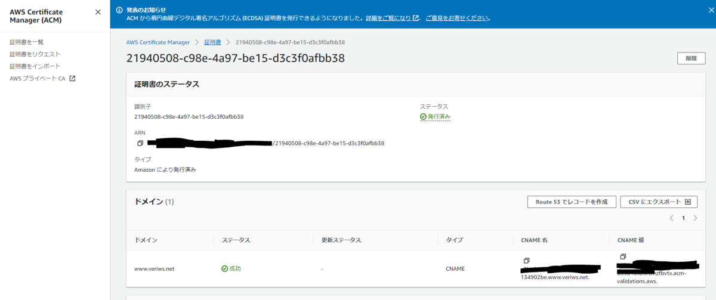Open 証明書をリクエスト in sidebar

pyautogui.click(x=35, y=54)
